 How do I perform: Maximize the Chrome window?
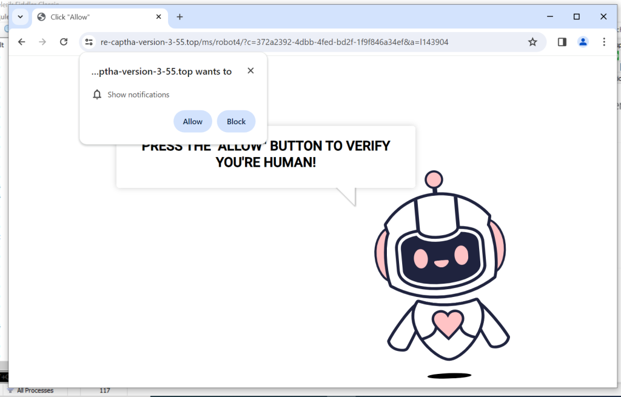[x=577, y=16]
